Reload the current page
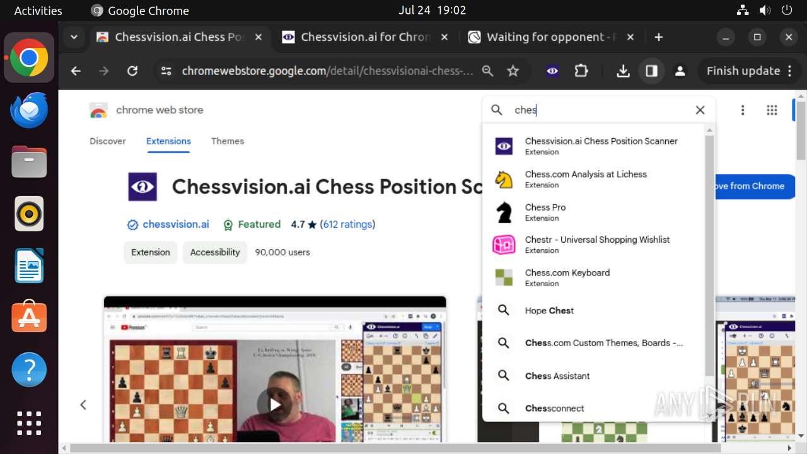Screen dimensions: 807x454 (x=132, y=71)
